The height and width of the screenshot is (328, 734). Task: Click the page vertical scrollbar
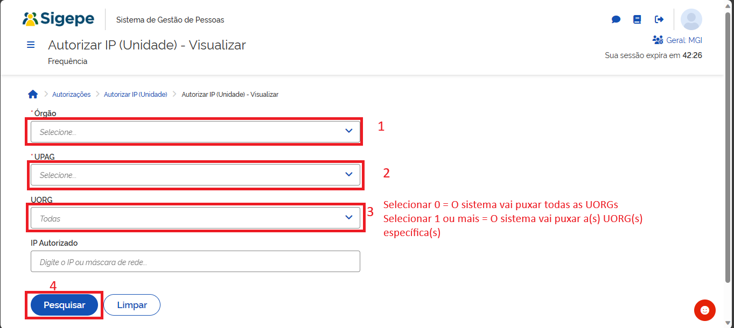tap(729, 145)
